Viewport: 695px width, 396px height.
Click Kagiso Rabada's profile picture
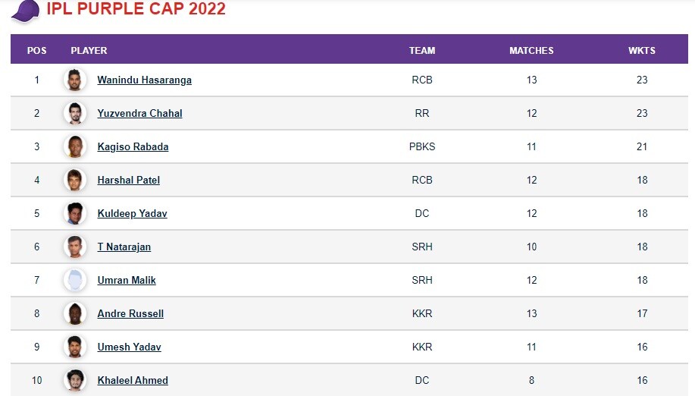pos(75,146)
